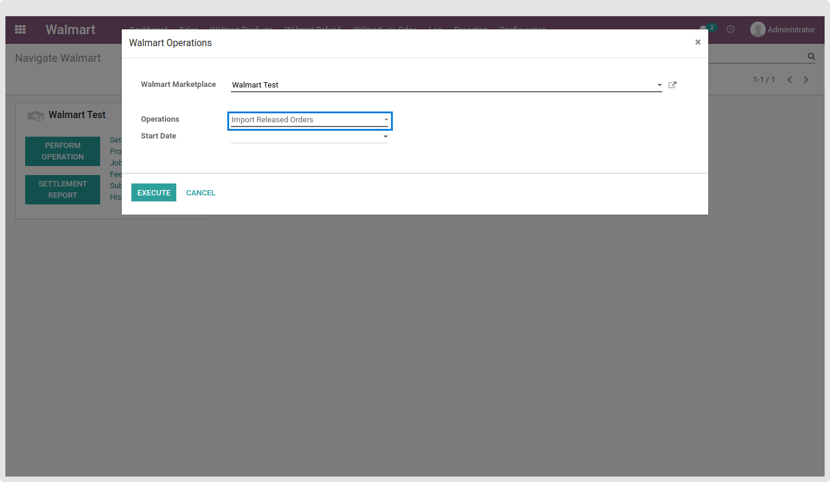
Task: Click the Walmart brand title in the navbar
Action: coord(70,29)
